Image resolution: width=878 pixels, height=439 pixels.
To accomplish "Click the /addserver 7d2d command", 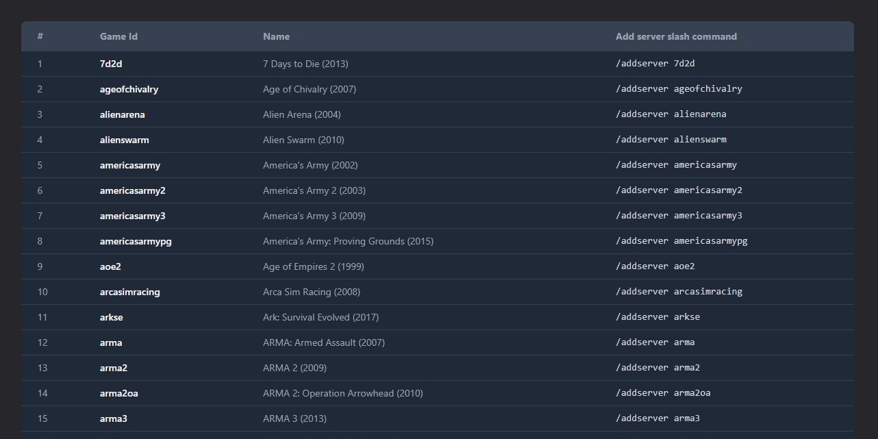I will pos(655,64).
